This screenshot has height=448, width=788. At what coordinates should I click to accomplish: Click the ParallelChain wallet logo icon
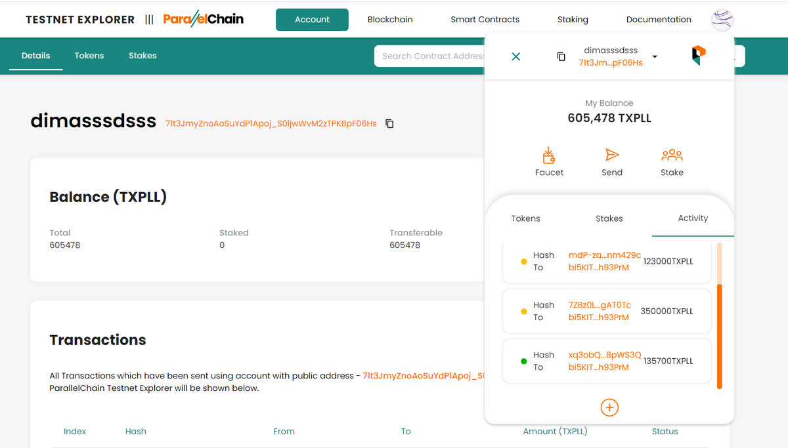coord(698,56)
